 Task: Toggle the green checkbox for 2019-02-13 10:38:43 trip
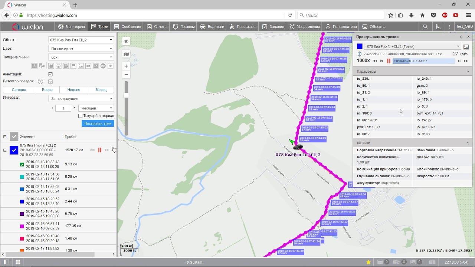pyautogui.click(x=22, y=164)
